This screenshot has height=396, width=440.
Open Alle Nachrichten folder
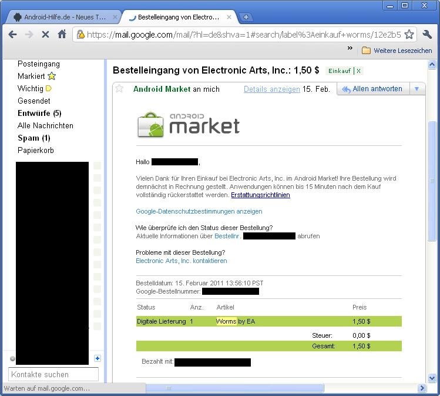(45, 126)
